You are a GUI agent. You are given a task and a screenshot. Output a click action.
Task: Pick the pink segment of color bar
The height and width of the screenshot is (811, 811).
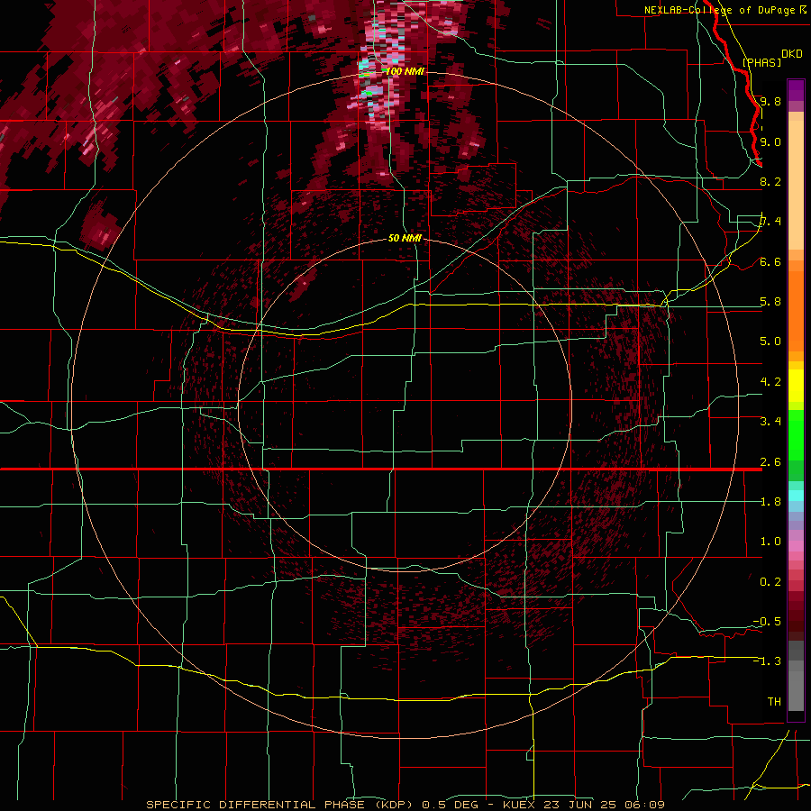(x=796, y=546)
